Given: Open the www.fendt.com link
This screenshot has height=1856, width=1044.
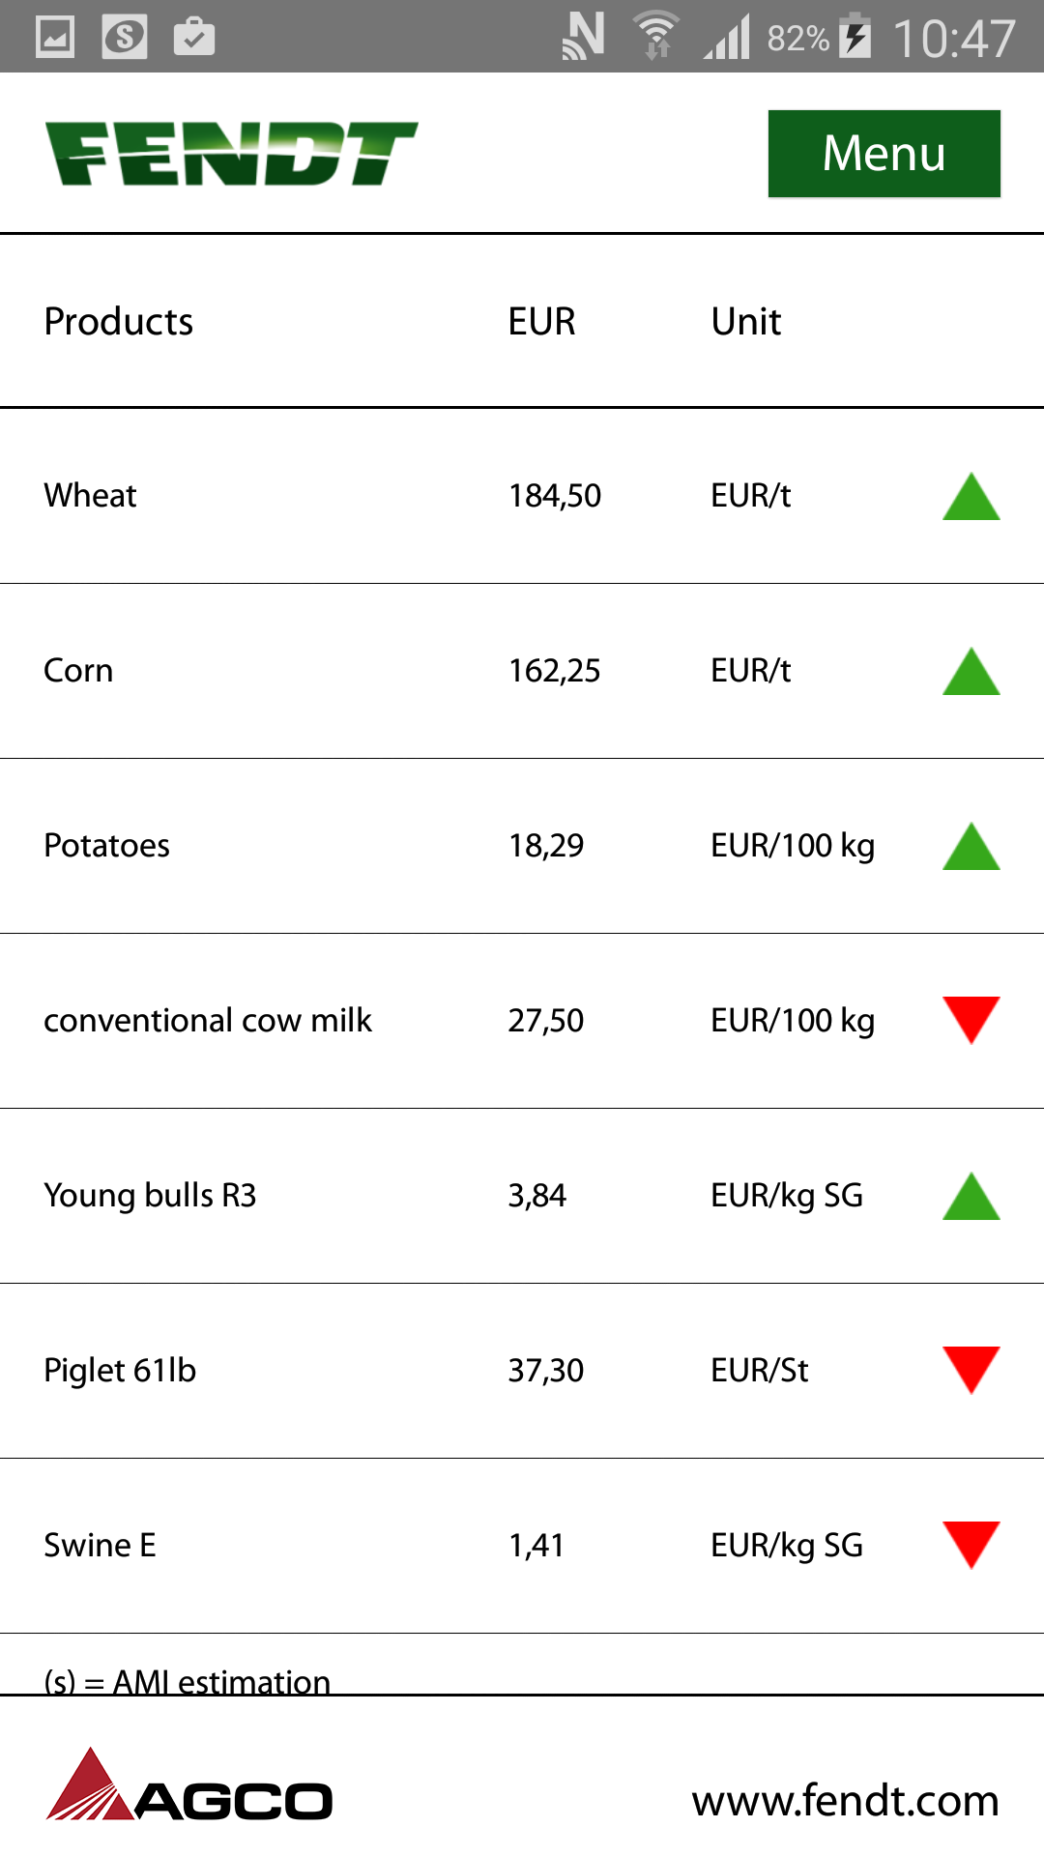Looking at the screenshot, I should click(x=845, y=1801).
